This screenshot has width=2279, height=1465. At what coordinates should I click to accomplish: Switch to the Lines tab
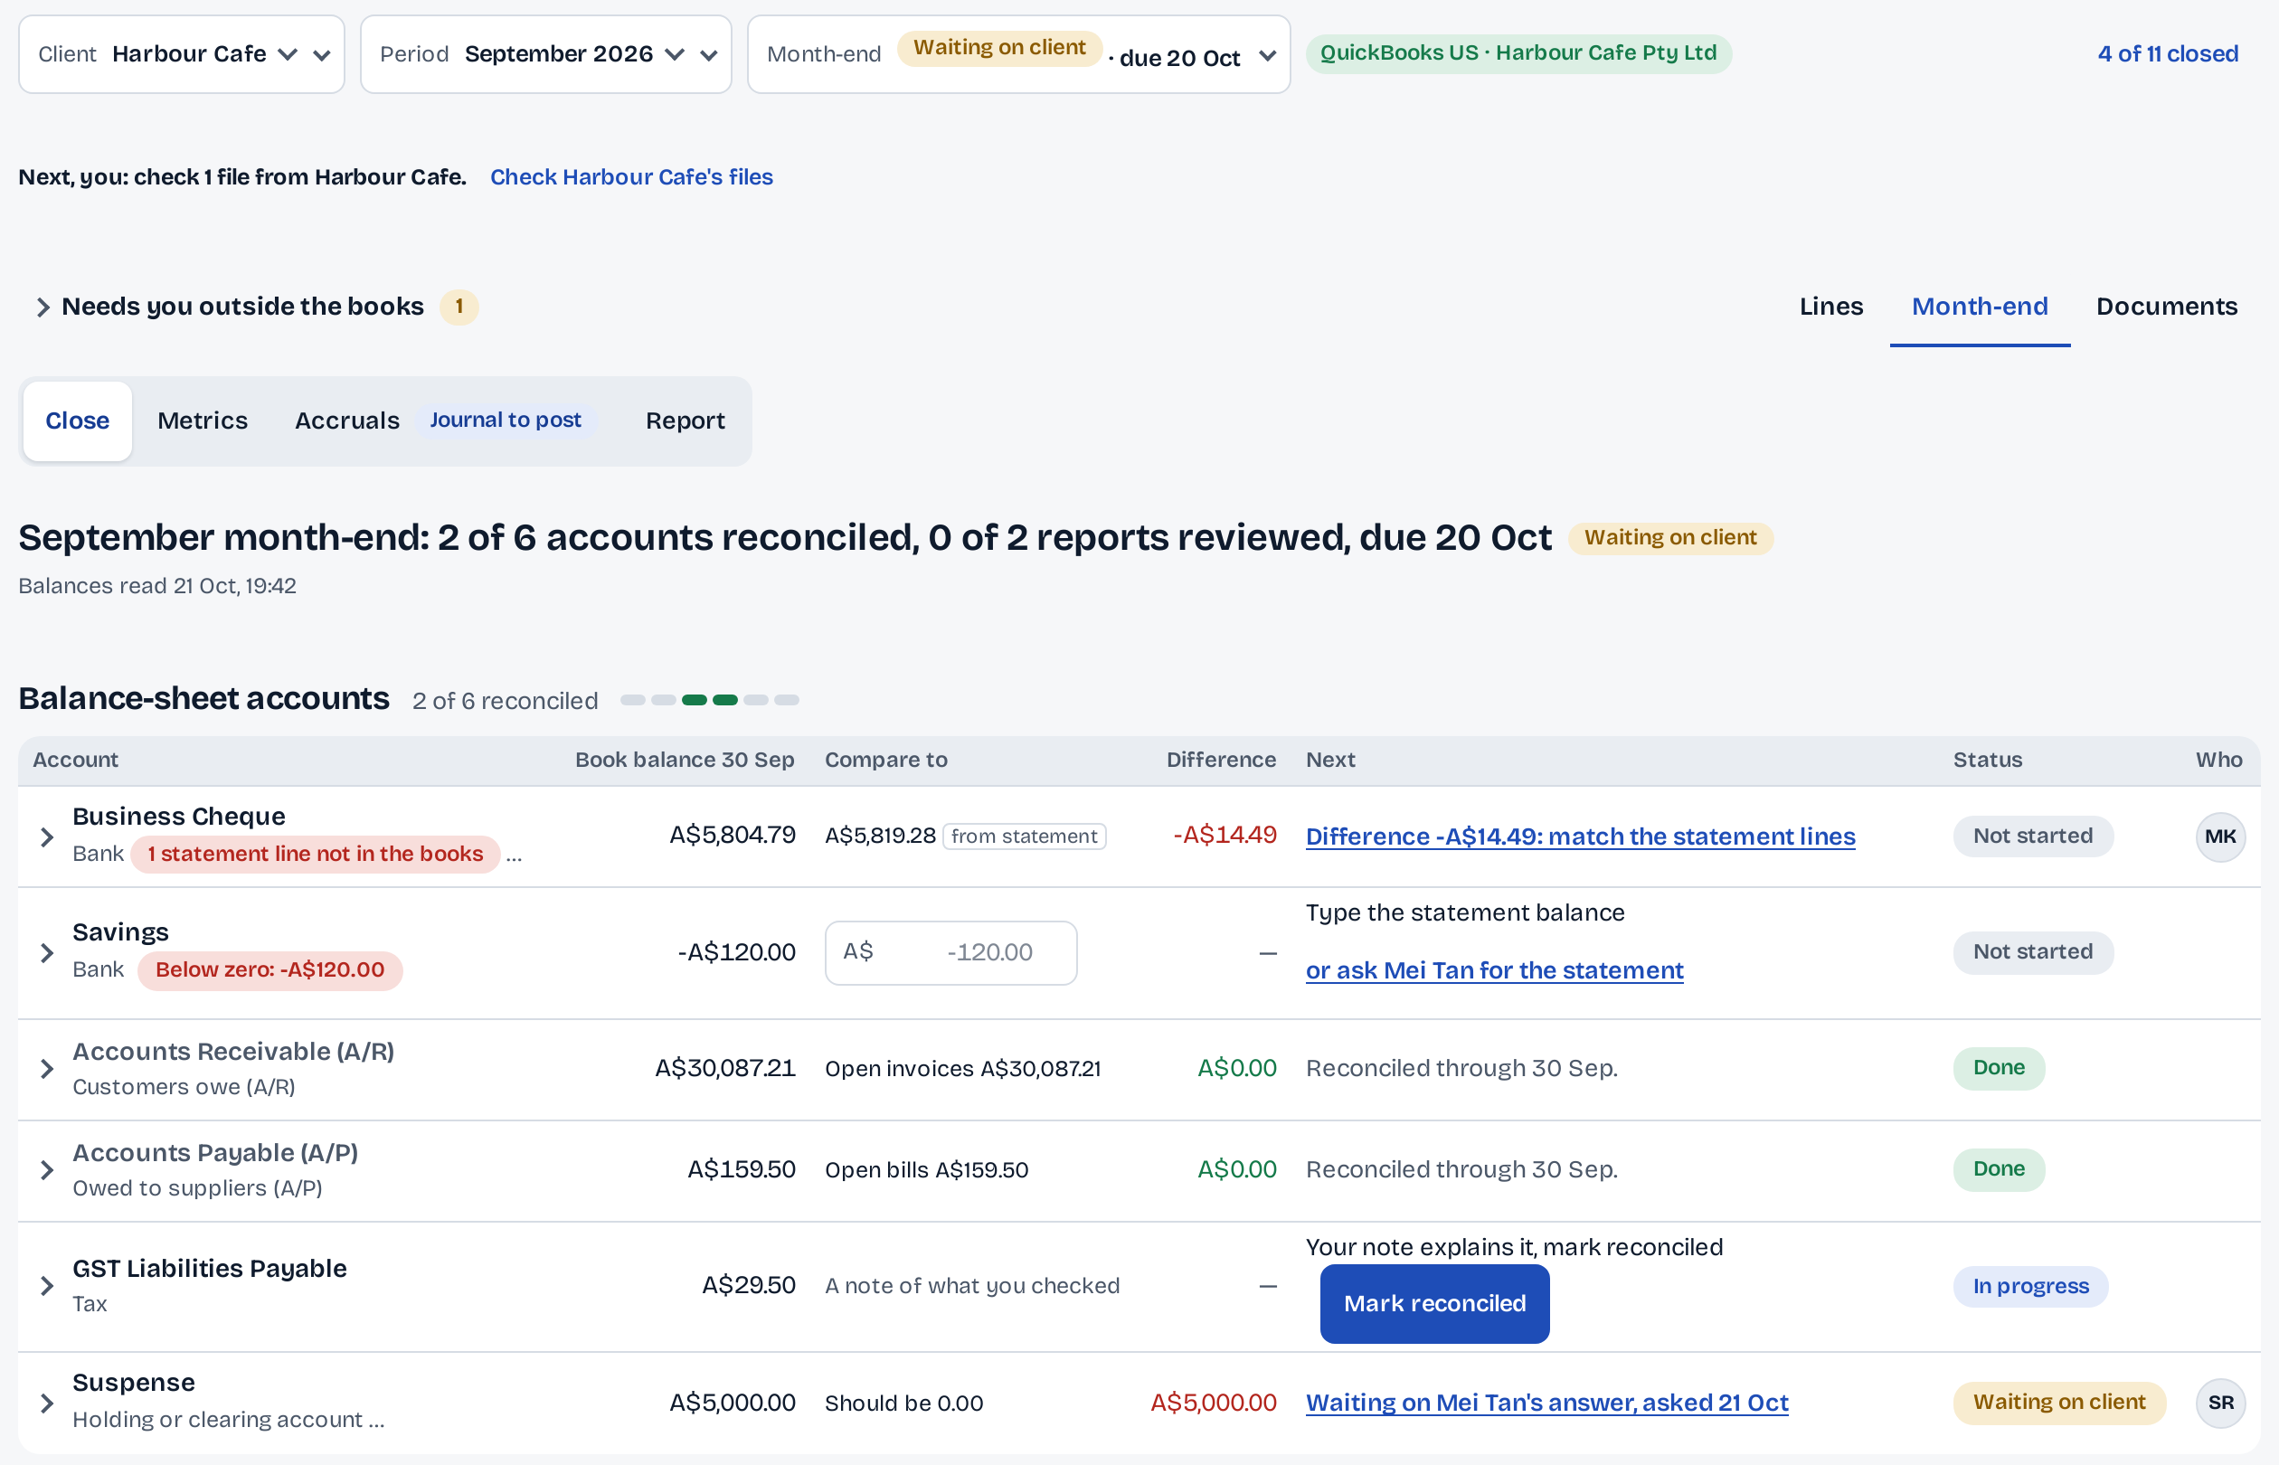(1830, 307)
